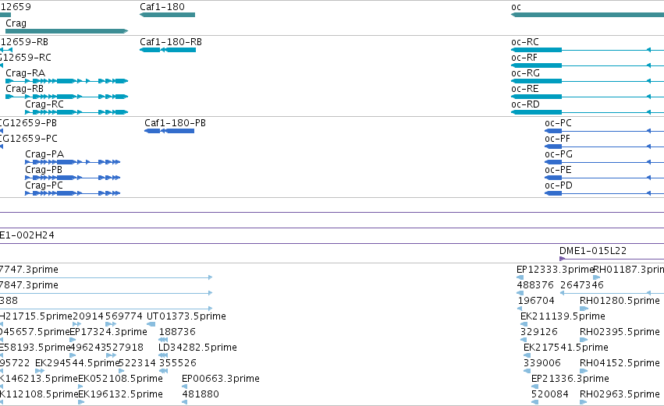
Task: Select the EP21336.3prime insertion
Action: 534,387
